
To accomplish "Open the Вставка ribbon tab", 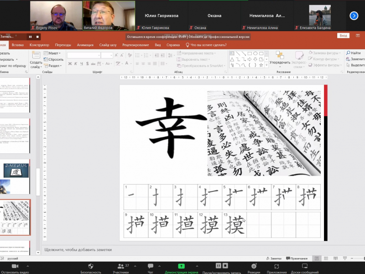I will pos(18,45).
